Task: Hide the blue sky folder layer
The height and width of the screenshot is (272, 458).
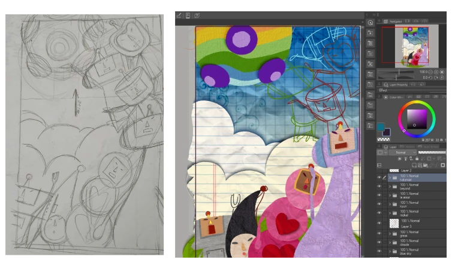Action: point(379,251)
